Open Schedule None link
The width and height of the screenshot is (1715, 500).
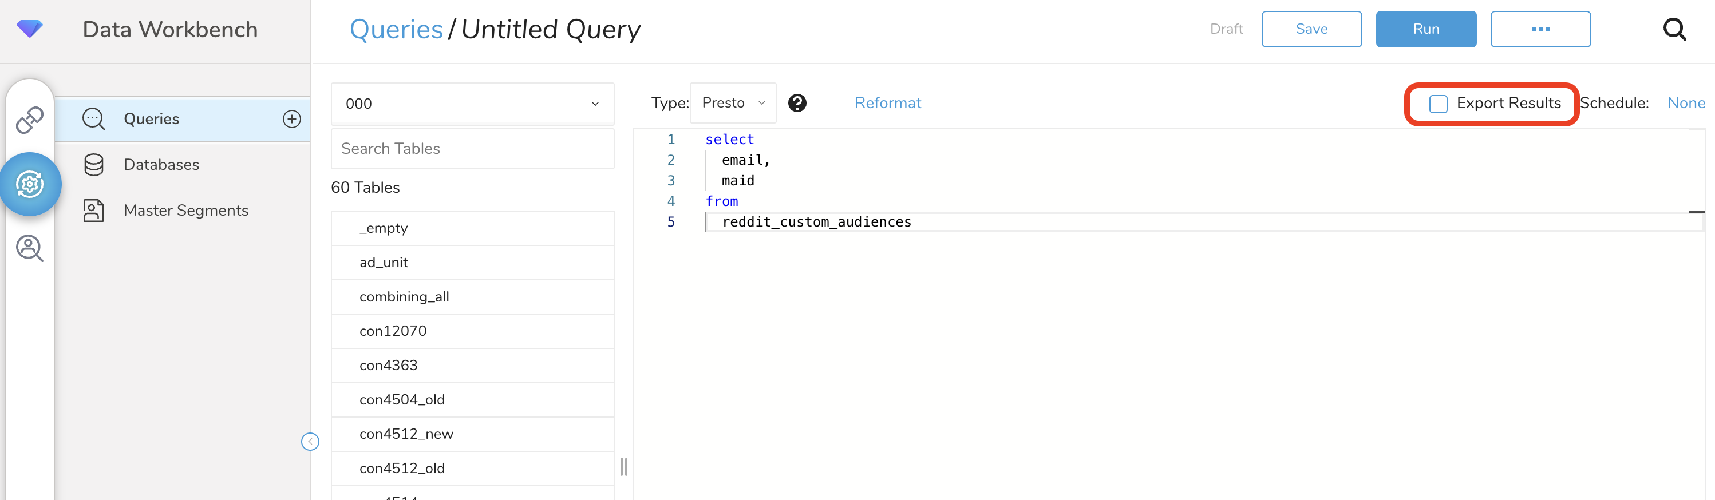click(x=1686, y=103)
